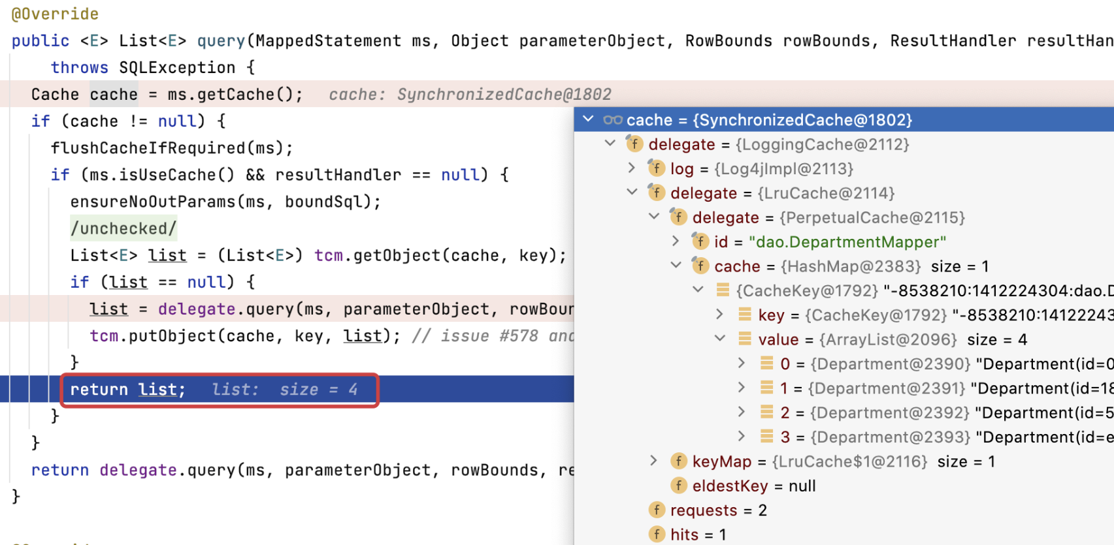Click element icon of index 3 Department@2393
The height and width of the screenshot is (545, 1114).
pos(767,436)
